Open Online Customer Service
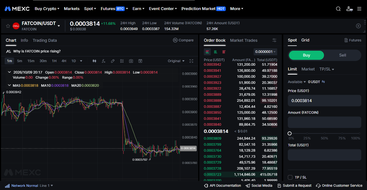The height and width of the screenshot is (190, 367). (339, 186)
